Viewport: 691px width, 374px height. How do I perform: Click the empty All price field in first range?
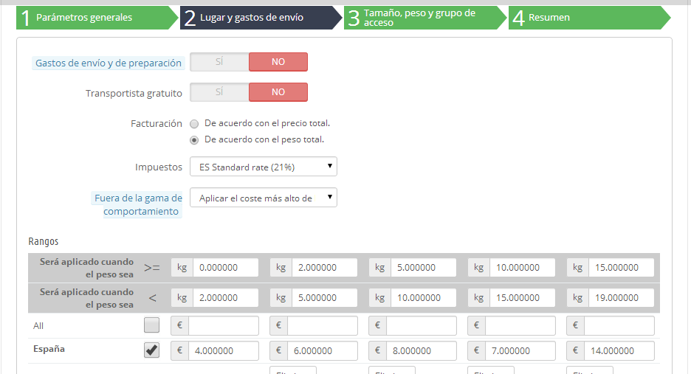pyautogui.click(x=224, y=326)
